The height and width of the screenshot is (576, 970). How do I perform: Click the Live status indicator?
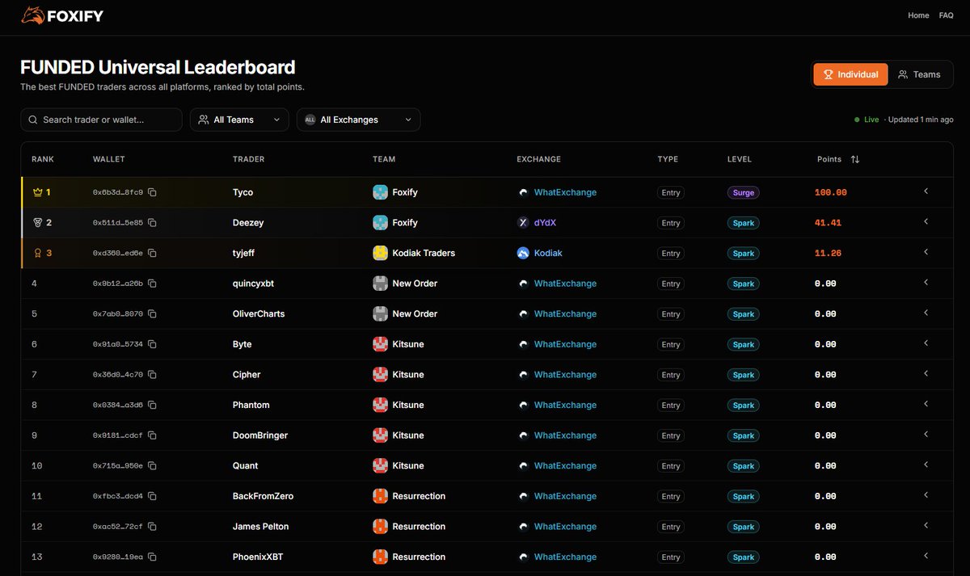(x=867, y=120)
